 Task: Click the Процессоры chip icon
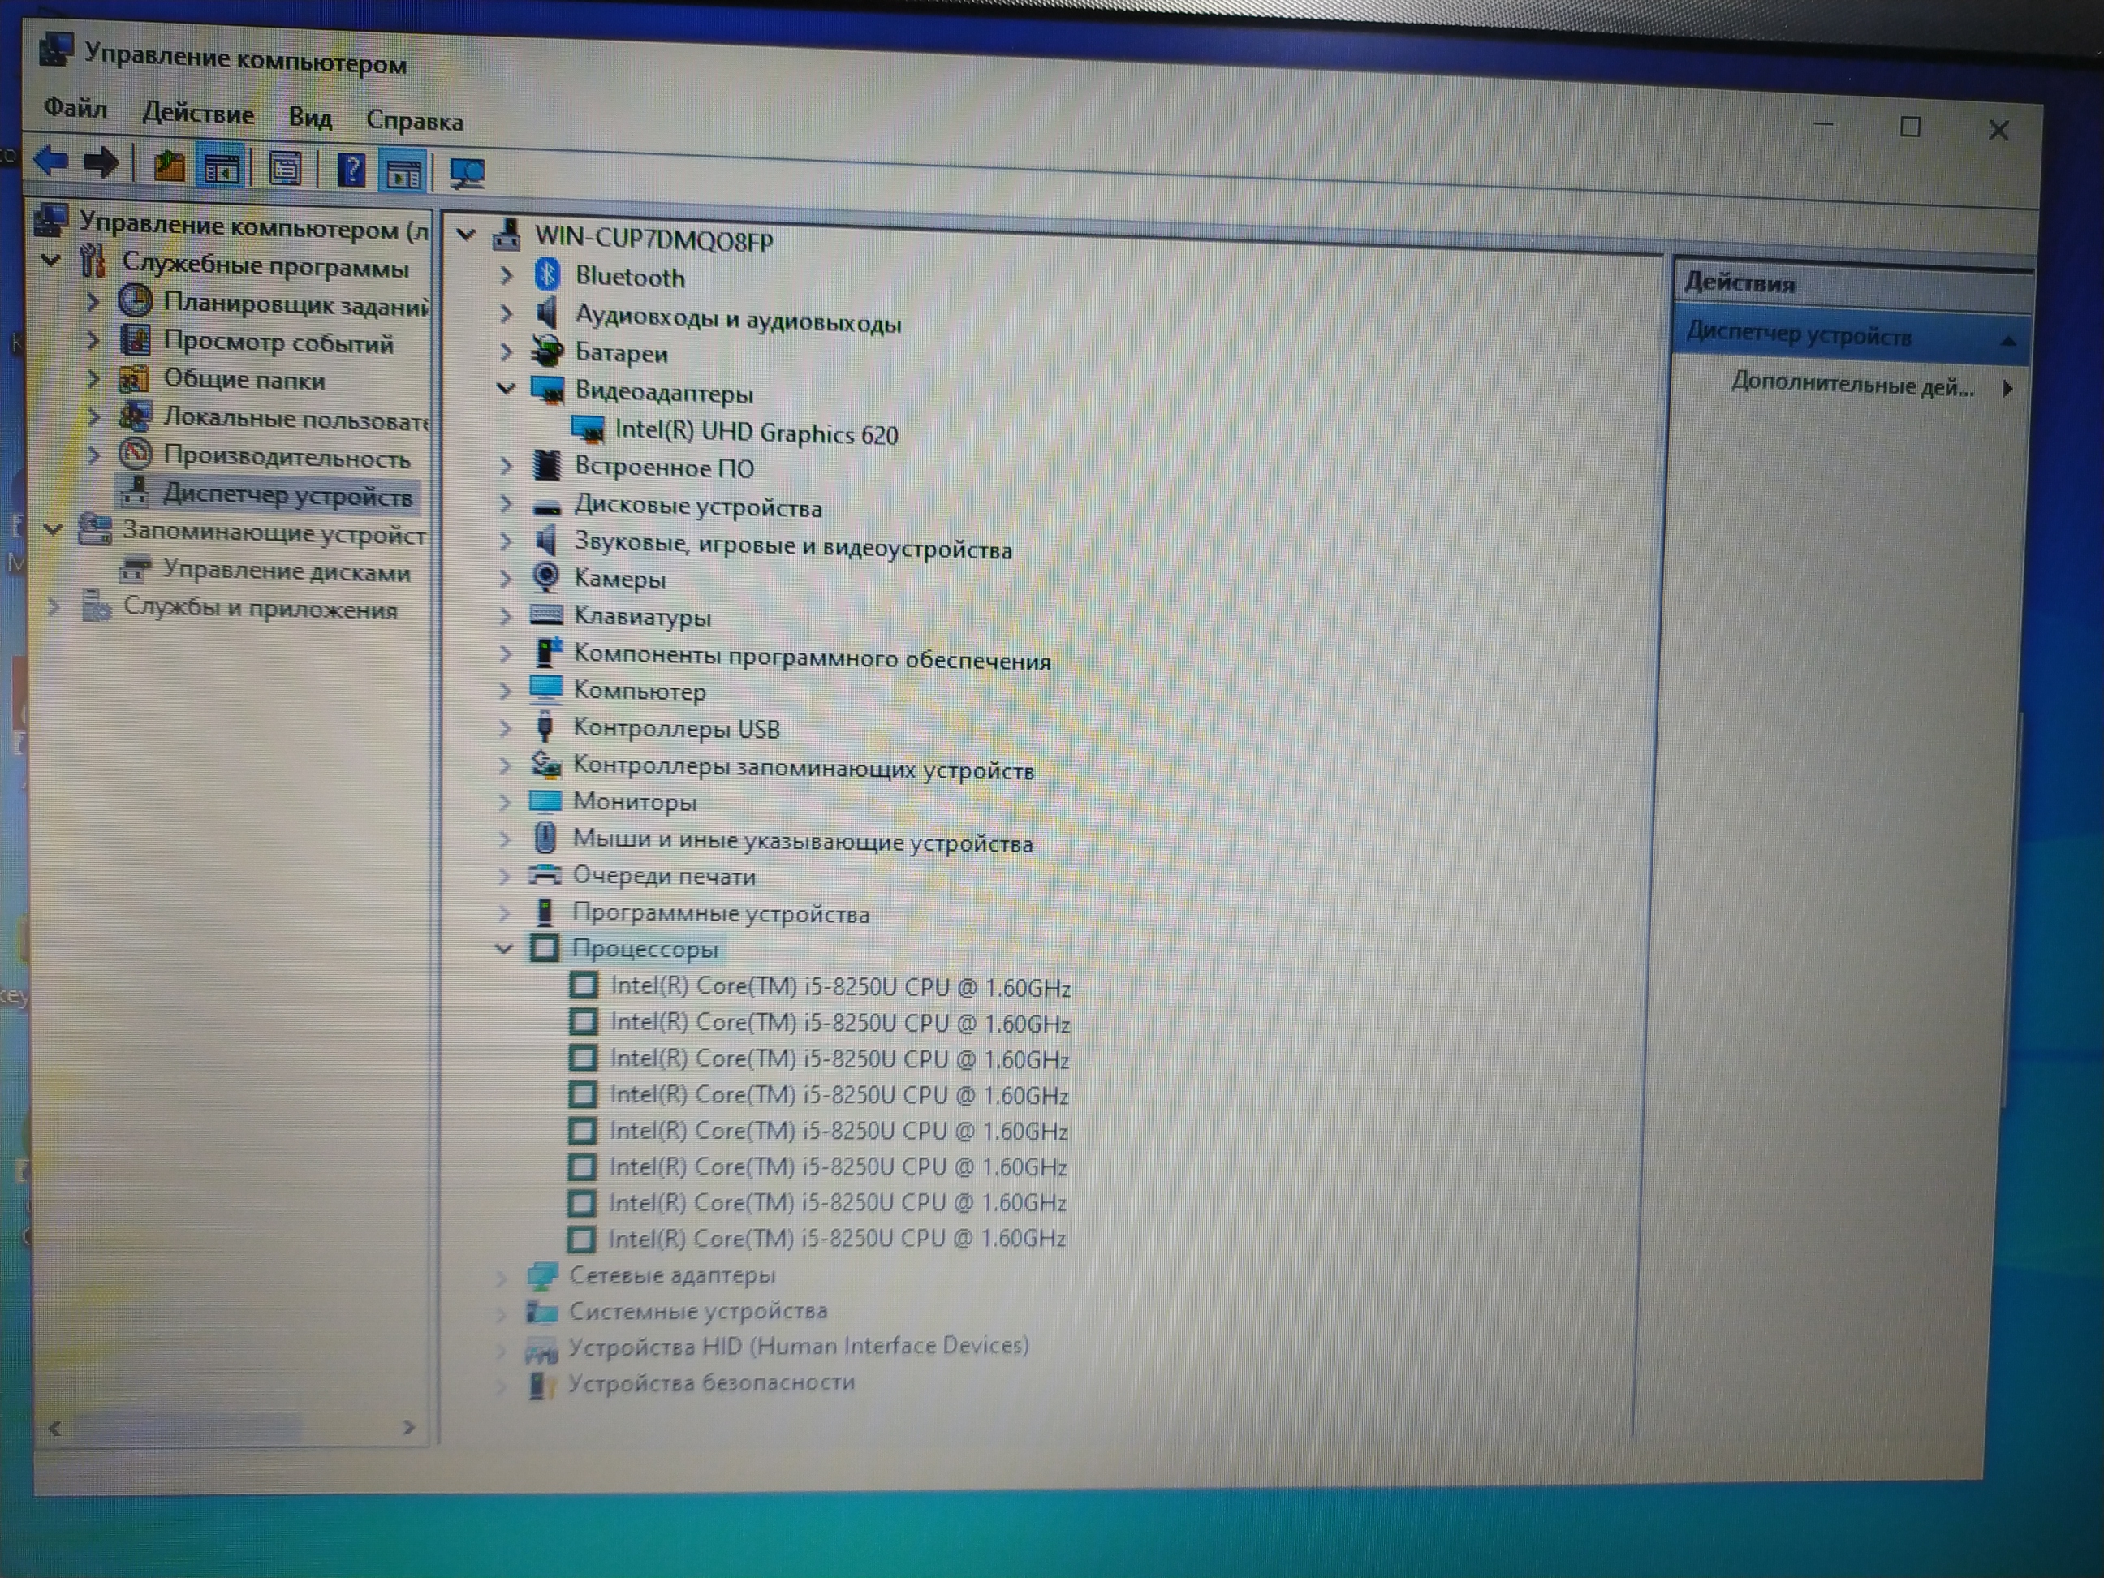tap(544, 948)
